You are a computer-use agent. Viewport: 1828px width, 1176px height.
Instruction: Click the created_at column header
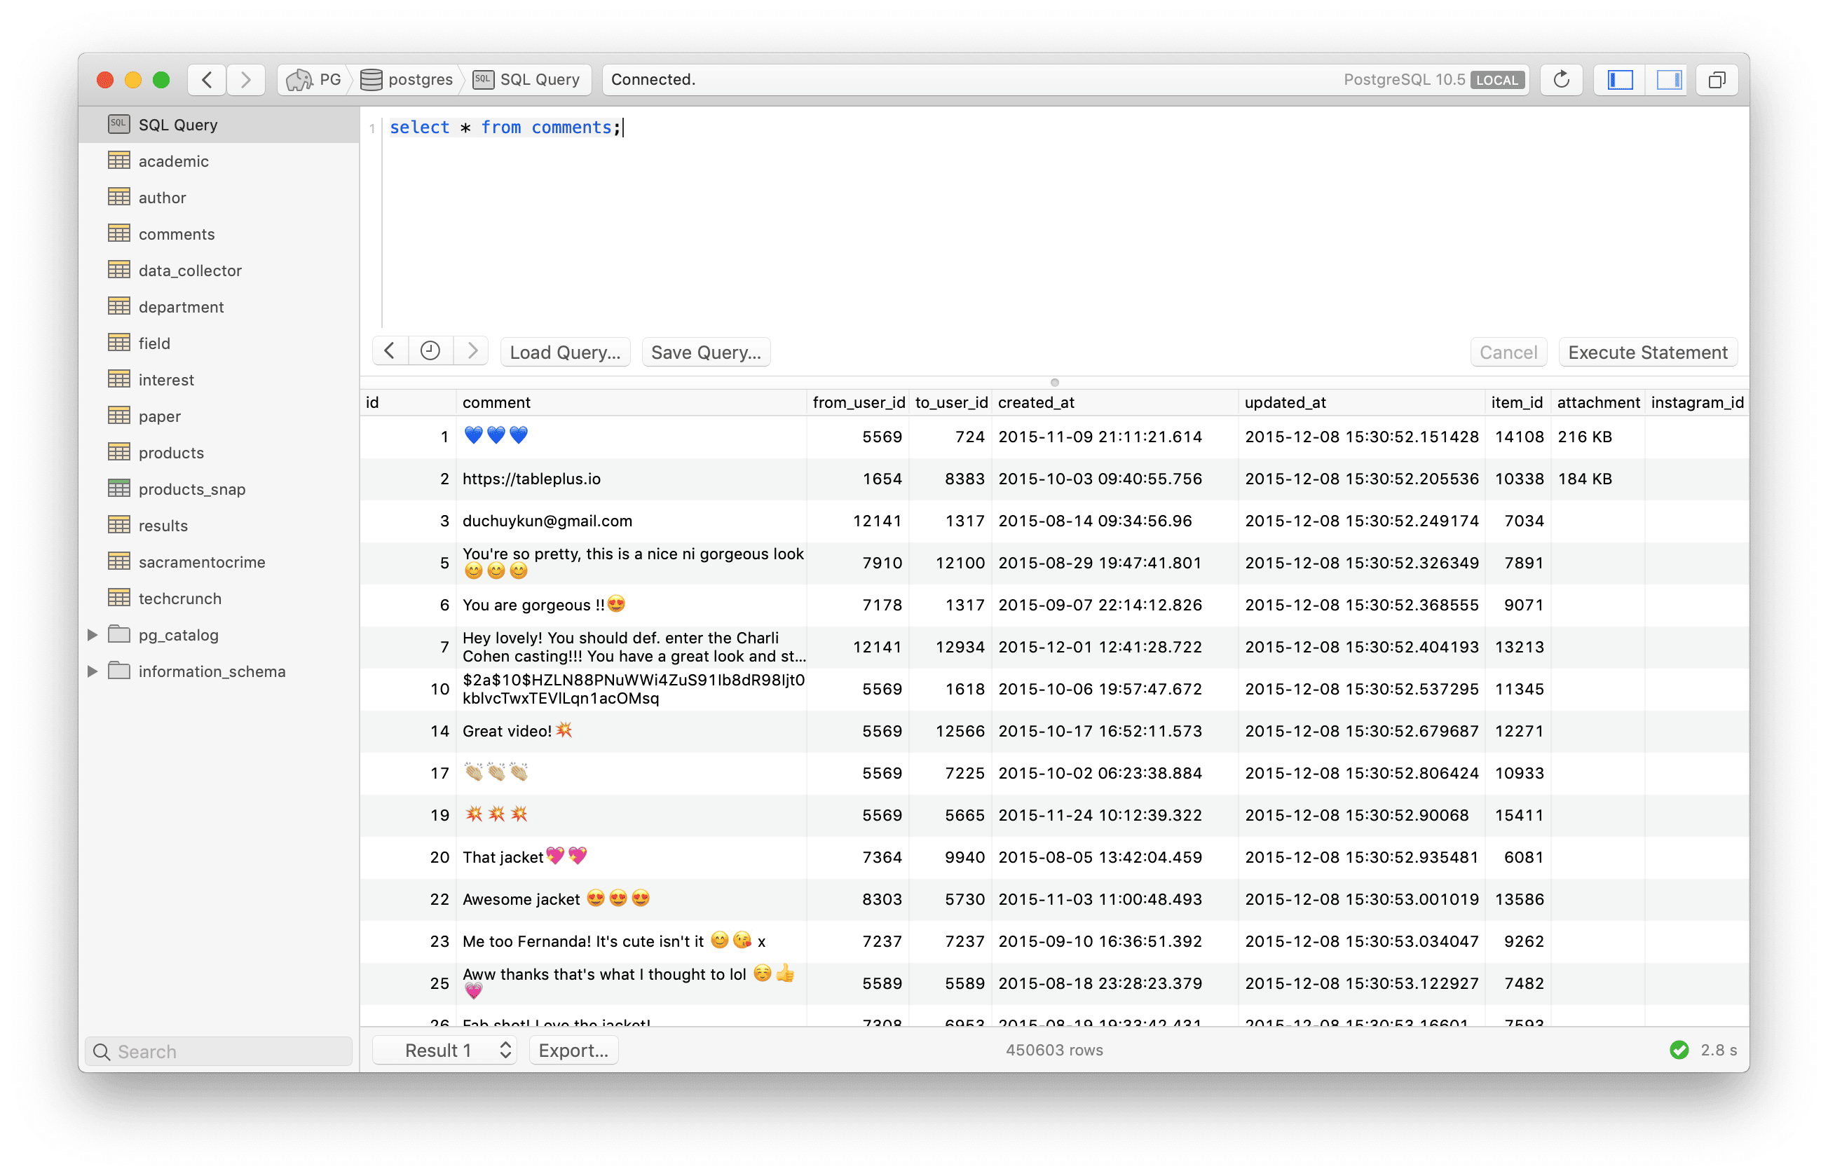coord(1115,402)
